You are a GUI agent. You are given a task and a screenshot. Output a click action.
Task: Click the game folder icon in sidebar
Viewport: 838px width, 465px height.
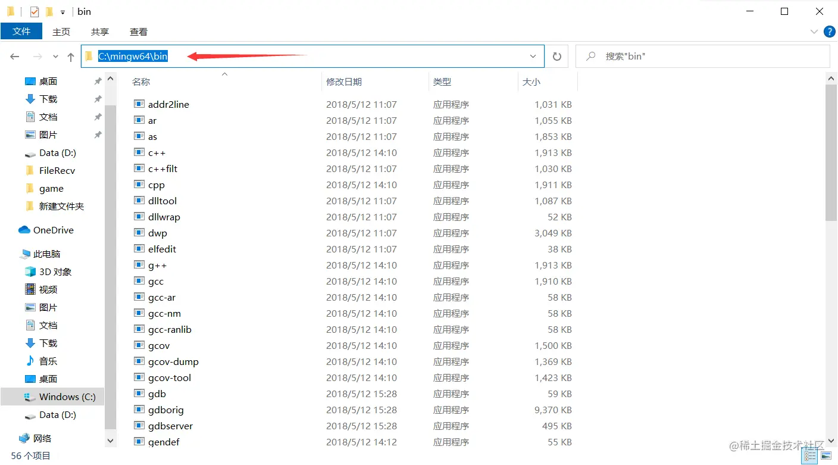point(30,188)
